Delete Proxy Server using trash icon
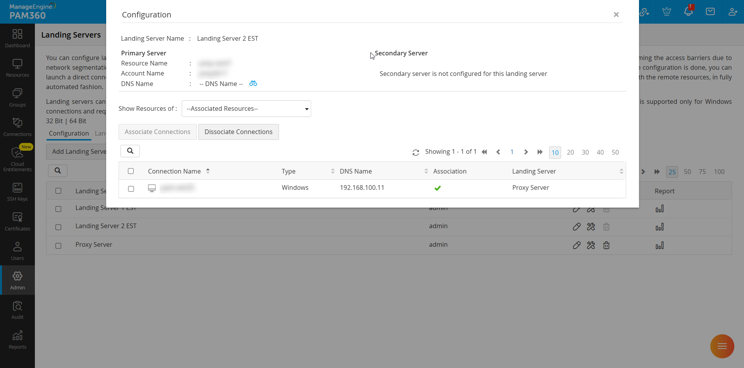Image resolution: width=744 pixels, height=368 pixels. 606,245
